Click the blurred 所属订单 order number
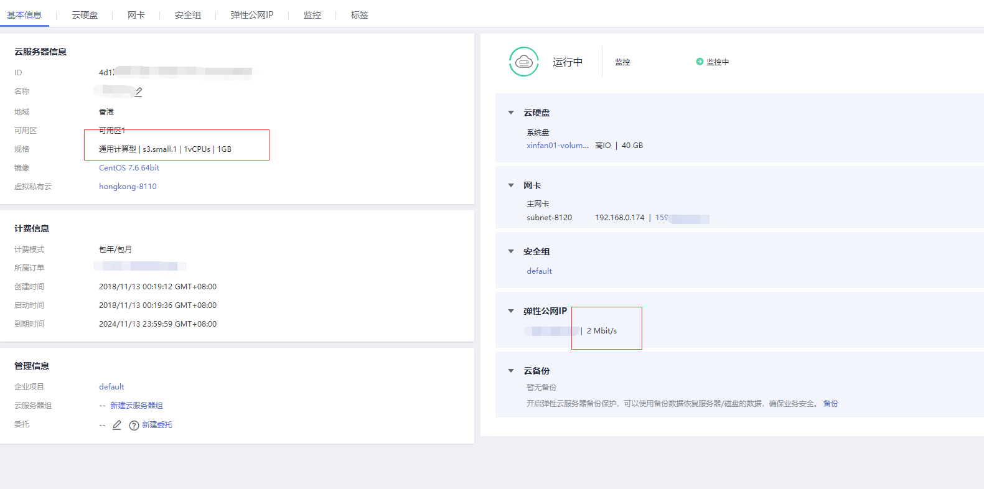This screenshot has height=489, width=984. (x=140, y=266)
